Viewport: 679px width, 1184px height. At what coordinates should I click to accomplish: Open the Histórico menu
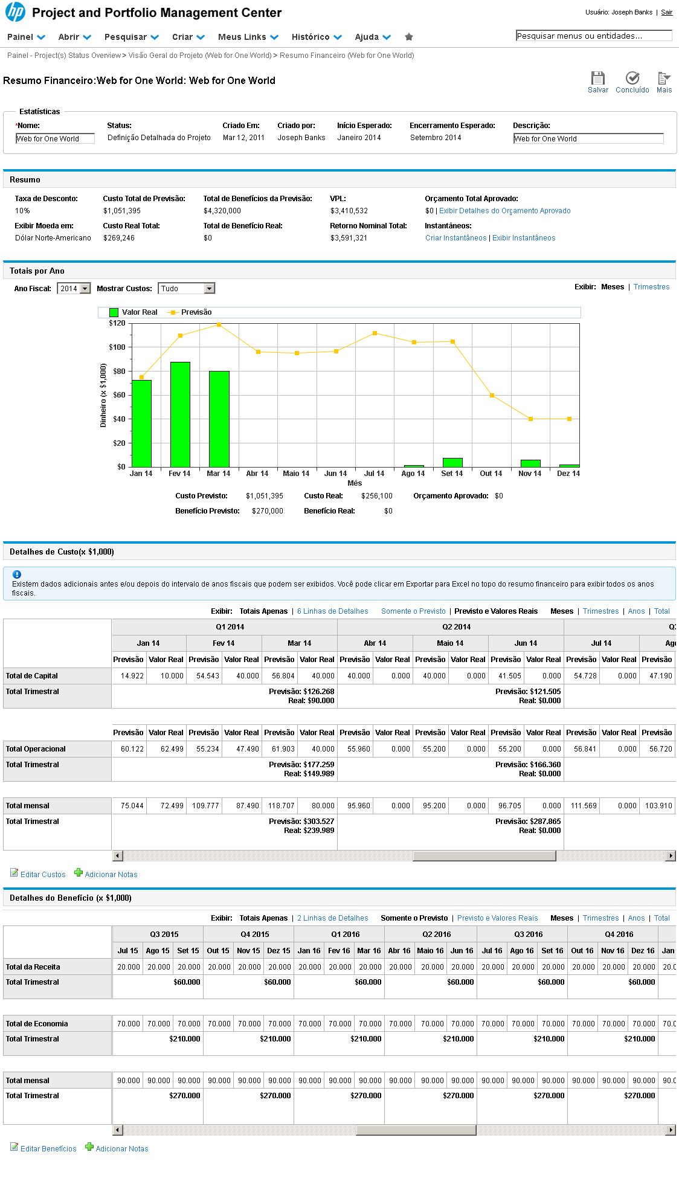click(x=317, y=37)
